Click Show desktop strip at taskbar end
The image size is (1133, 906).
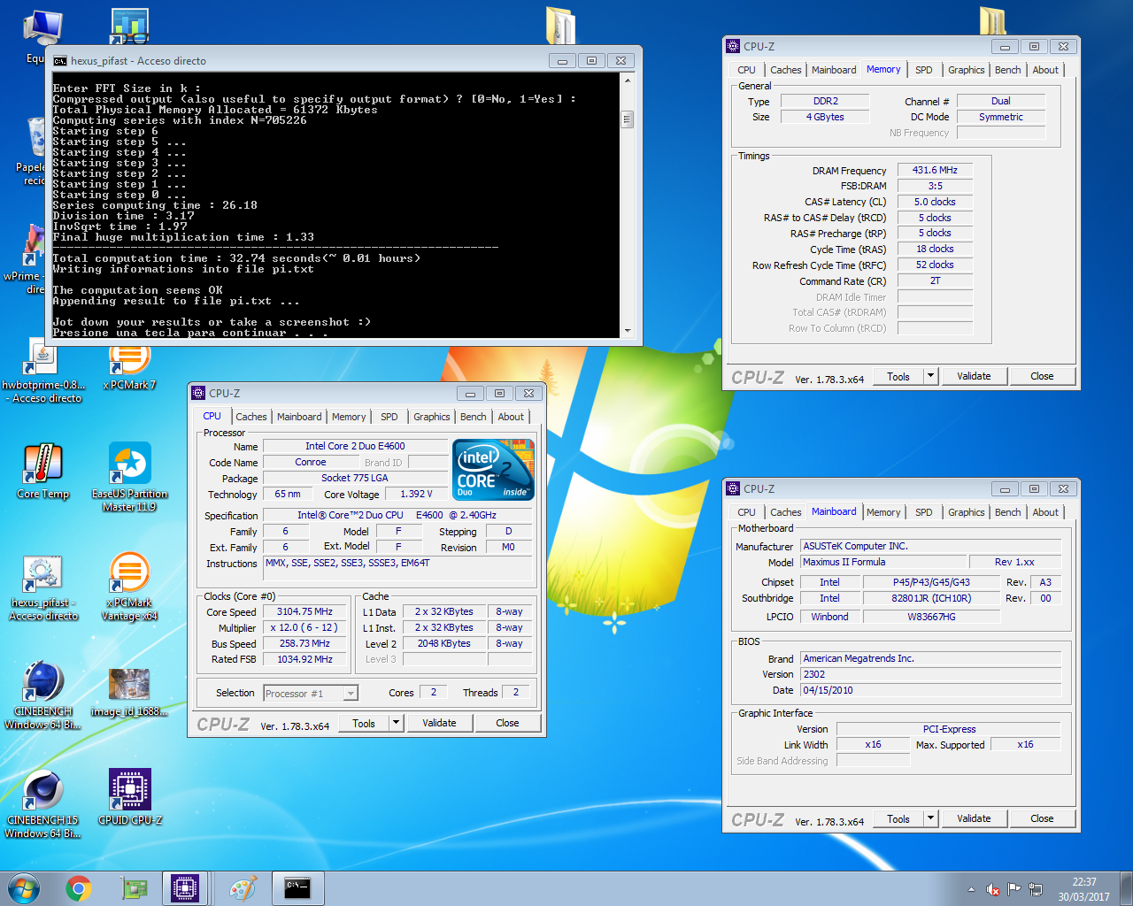(1127, 888)
